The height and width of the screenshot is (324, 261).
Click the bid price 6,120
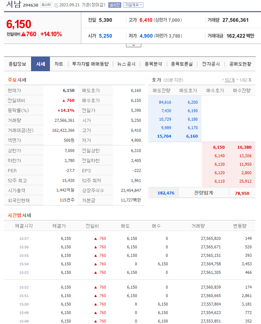(x=220, y=173)
